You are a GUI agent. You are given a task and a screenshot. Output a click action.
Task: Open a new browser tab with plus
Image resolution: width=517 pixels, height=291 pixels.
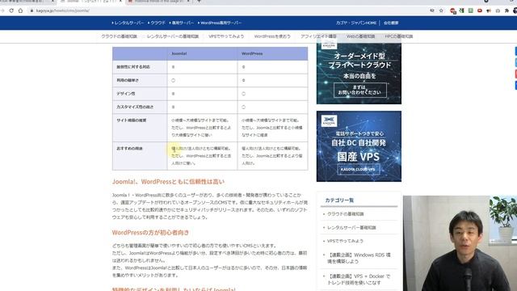click(200, 2)
